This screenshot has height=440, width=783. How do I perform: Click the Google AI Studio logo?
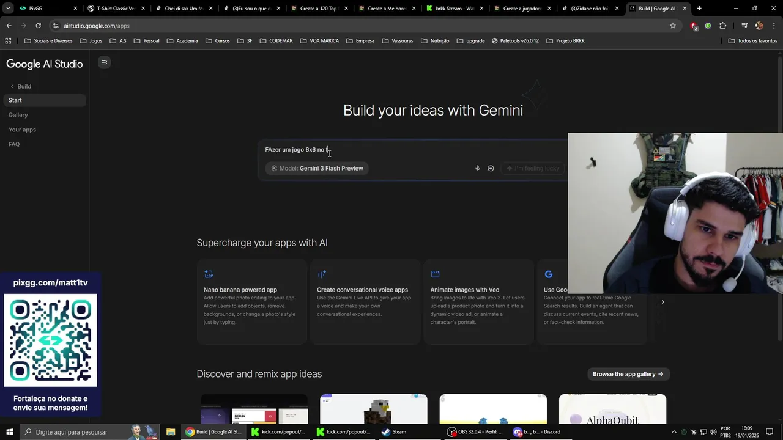point(44,64)
